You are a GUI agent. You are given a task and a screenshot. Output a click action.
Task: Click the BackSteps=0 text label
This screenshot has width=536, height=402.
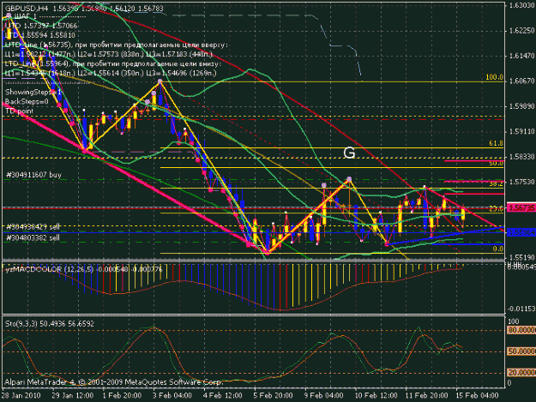(x=27, y=101)
